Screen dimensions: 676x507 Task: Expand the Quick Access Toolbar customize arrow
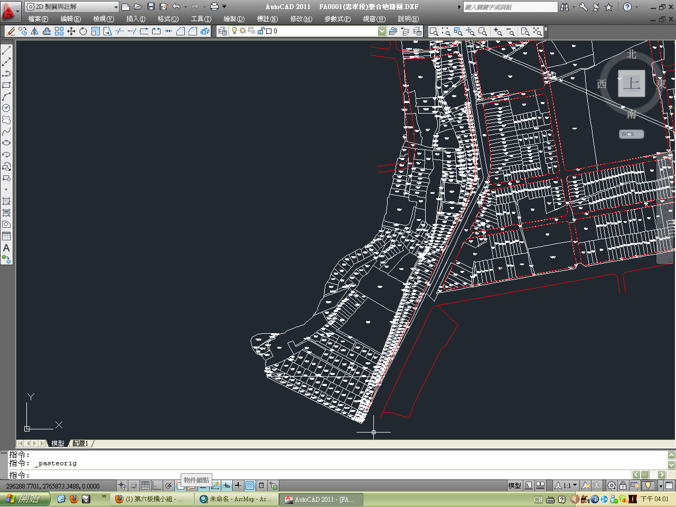[x=224, y=7]
